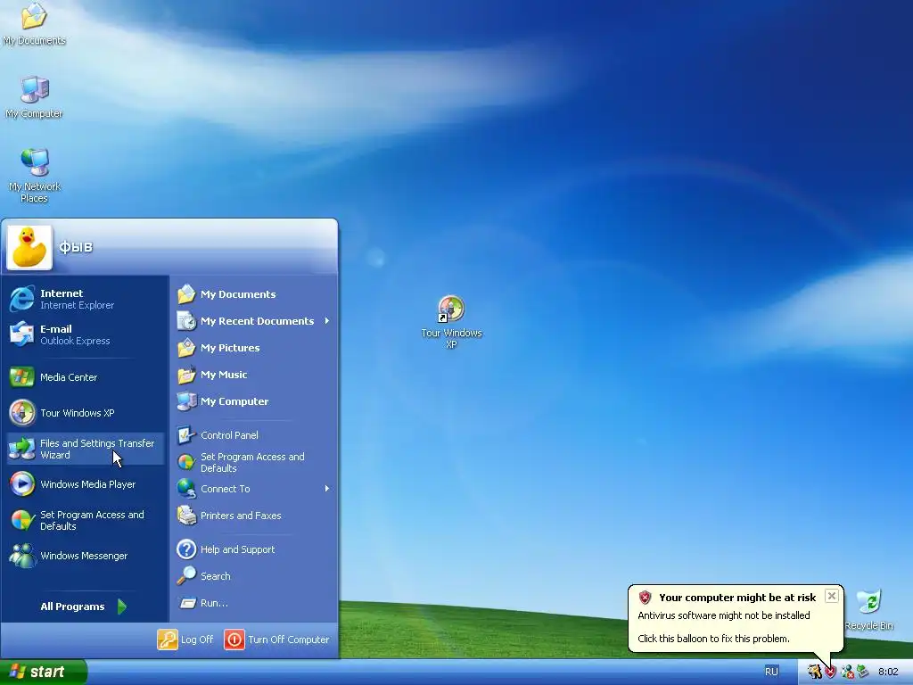Open My Pictures folder
The height and width of the screenshot is (685, 913).
(254, 348)
